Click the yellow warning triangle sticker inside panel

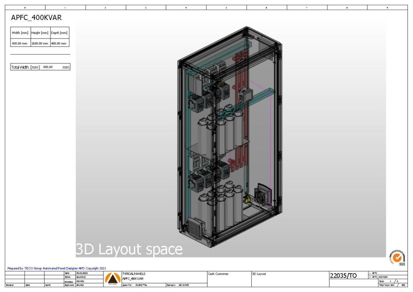(247, 199)
